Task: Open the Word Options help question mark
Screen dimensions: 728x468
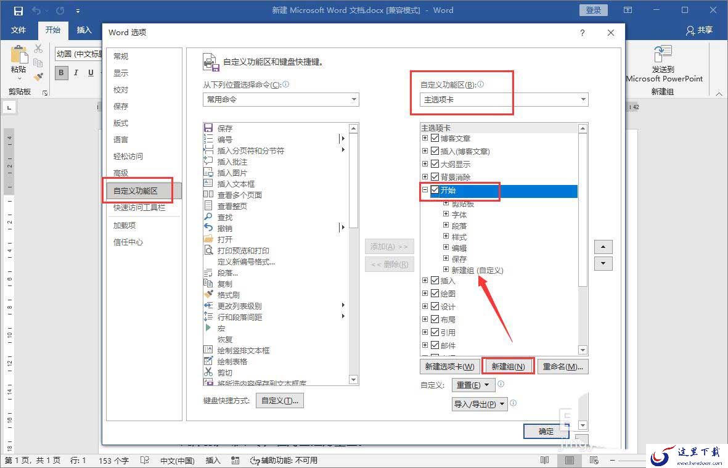Action: pyautogui.click(x=582, y=33)
